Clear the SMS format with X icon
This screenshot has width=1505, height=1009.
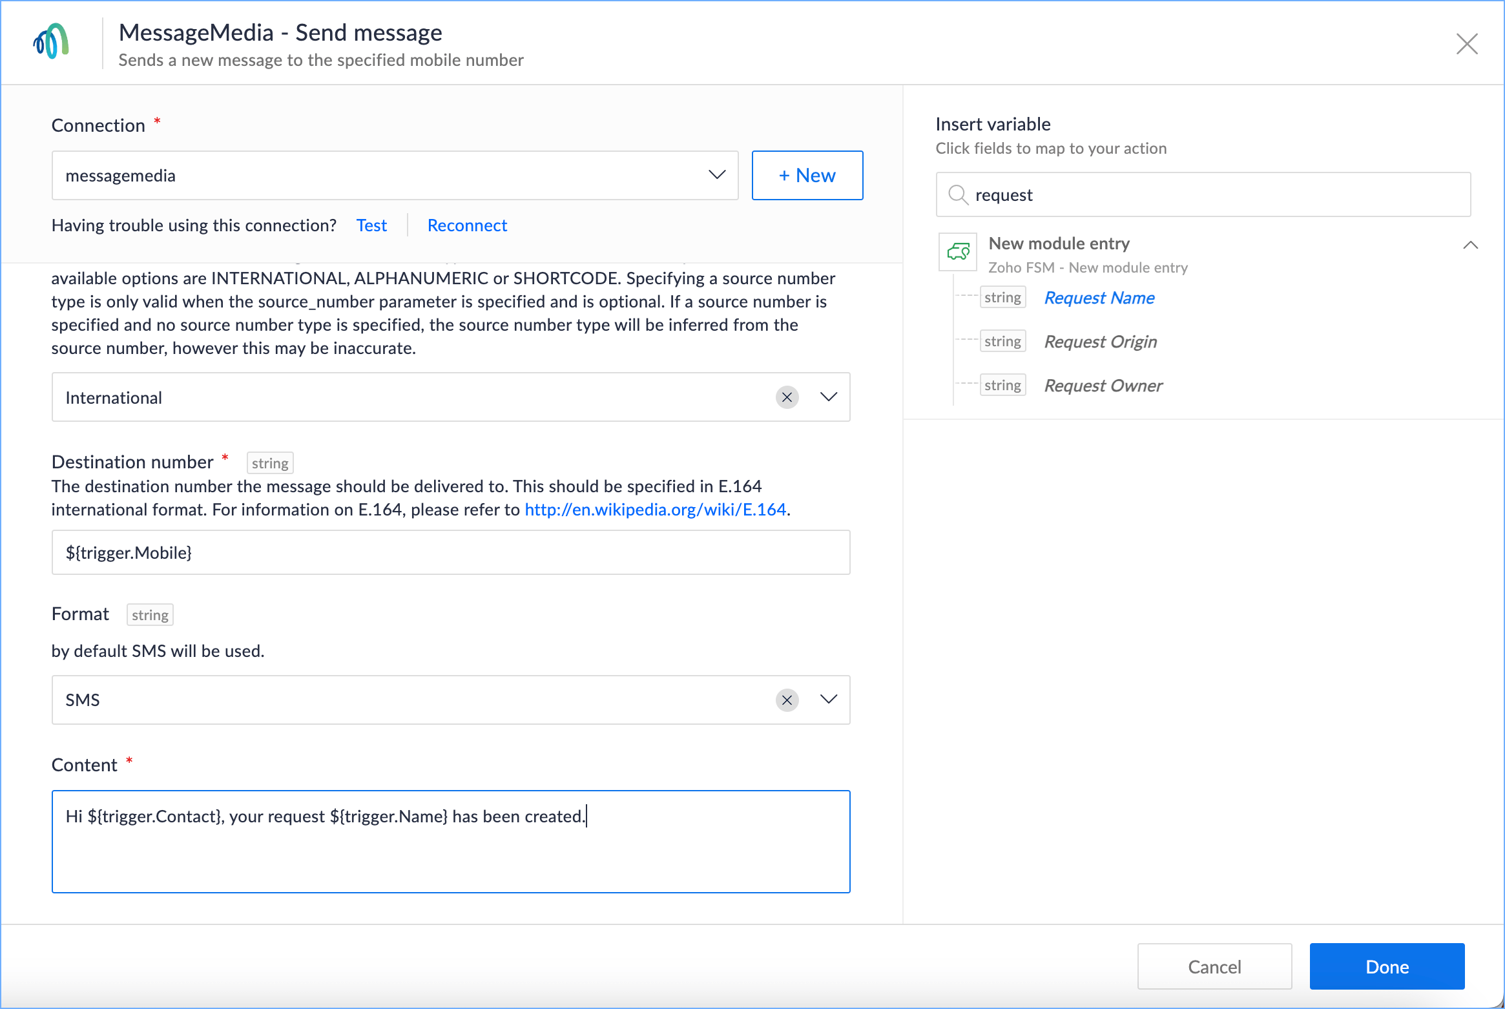click(787, 700)
